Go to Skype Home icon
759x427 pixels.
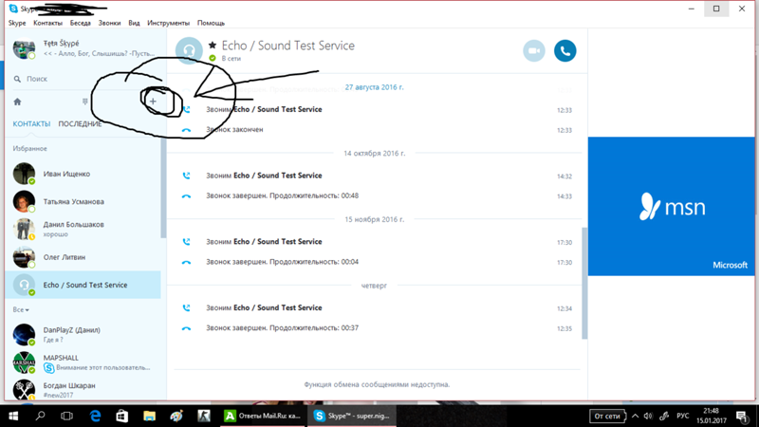tap(17, 102)
